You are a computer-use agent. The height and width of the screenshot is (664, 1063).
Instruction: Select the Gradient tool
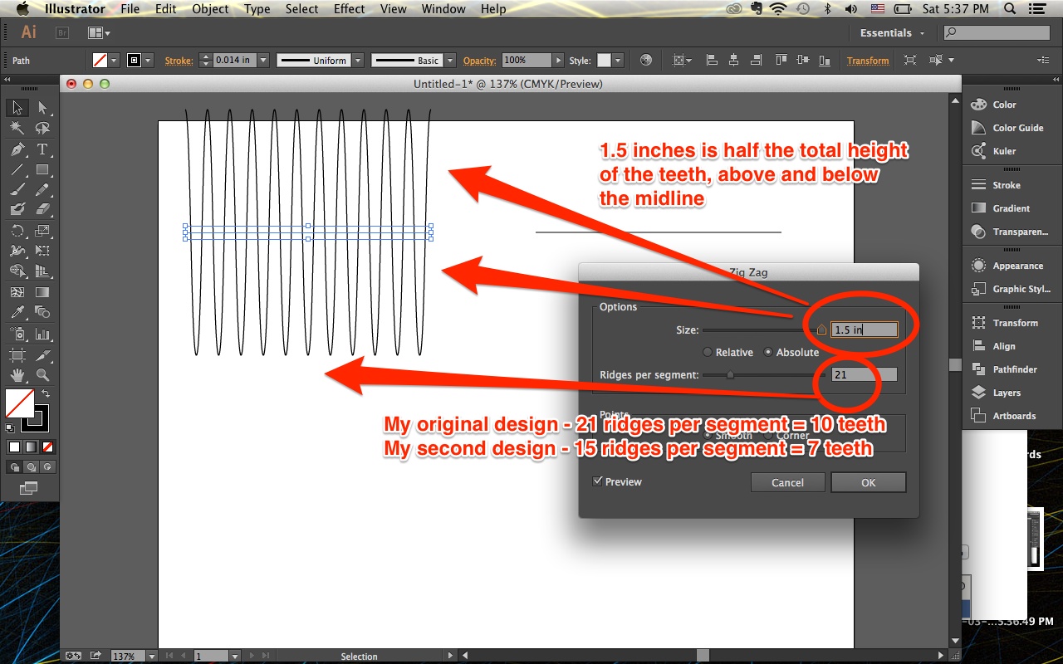pyautogui.click(x=42, y=292)
